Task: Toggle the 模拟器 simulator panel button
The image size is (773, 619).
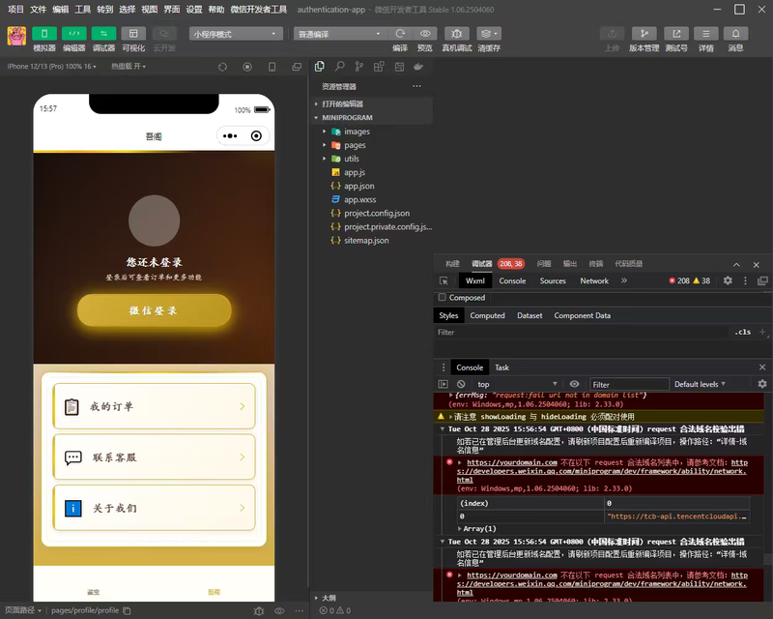Action: coord(44,34)
